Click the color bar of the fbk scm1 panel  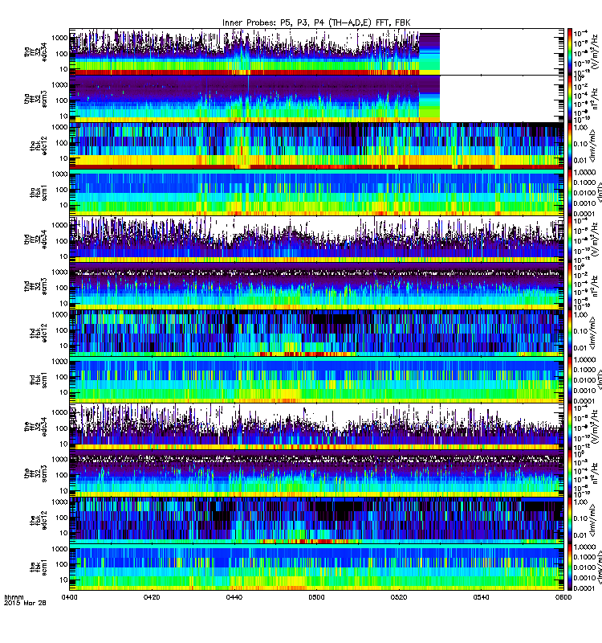[570, 567]
